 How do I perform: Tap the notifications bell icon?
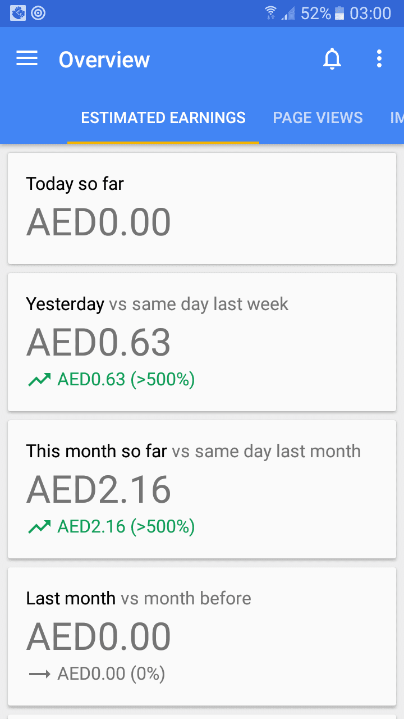click(332, 58)
